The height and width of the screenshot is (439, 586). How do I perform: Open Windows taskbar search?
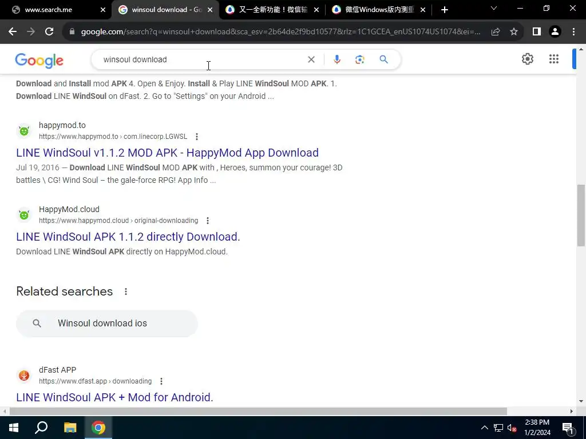[41, 428]
